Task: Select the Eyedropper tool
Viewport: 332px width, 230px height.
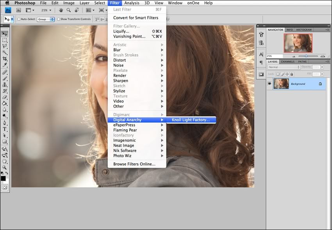Action: (x=5, y=65)
